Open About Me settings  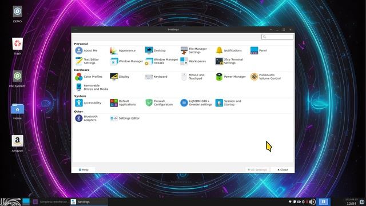(86, 50)
